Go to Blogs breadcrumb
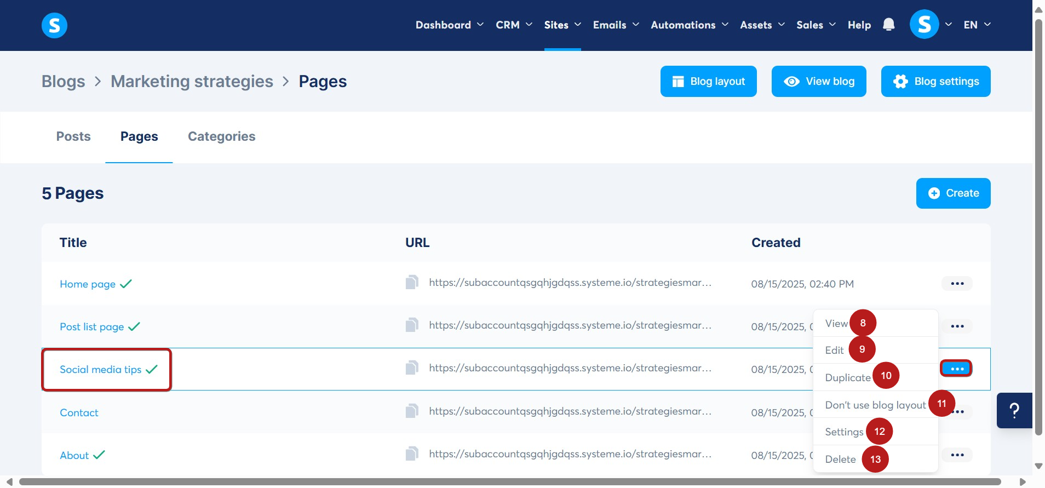This screenshot has height=488, width=1045. click(64, 82)
